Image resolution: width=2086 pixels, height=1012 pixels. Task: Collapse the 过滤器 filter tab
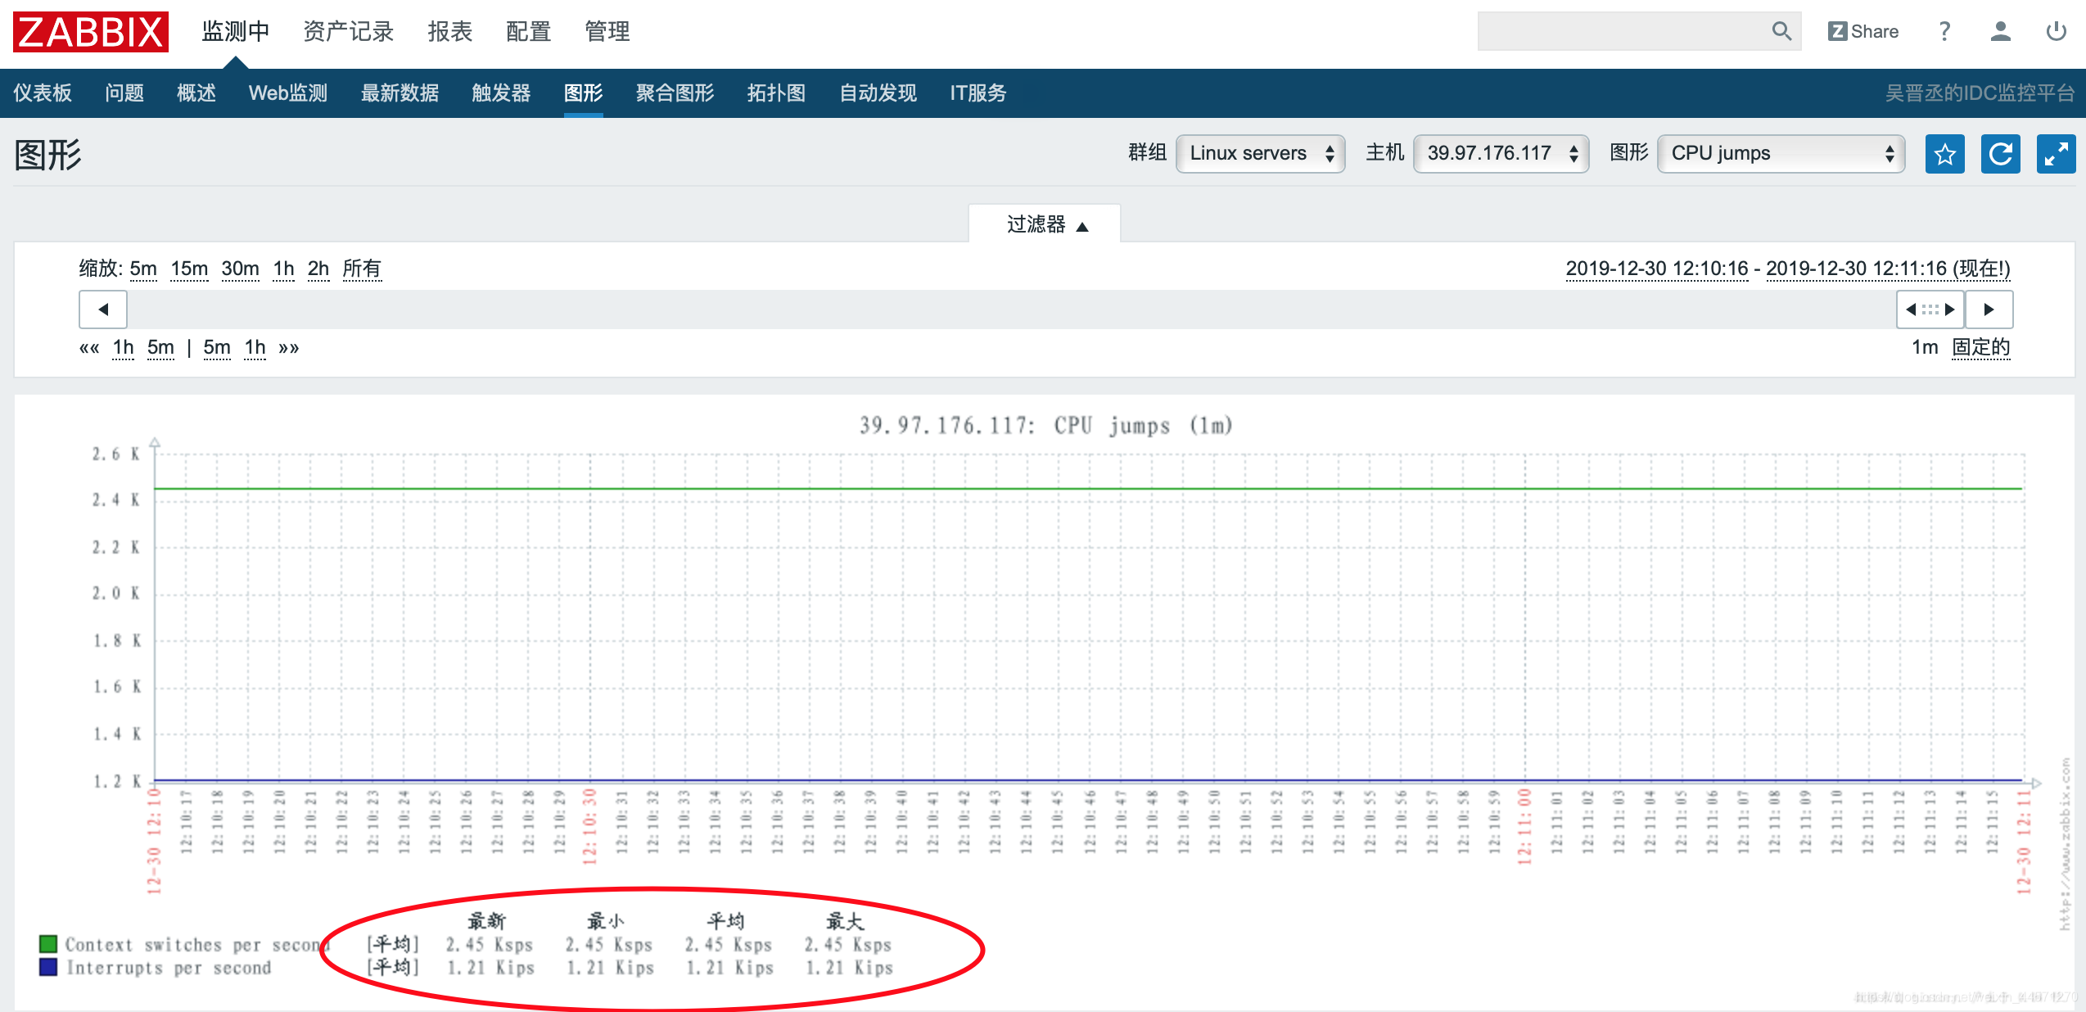click(x=1045, y=224)
